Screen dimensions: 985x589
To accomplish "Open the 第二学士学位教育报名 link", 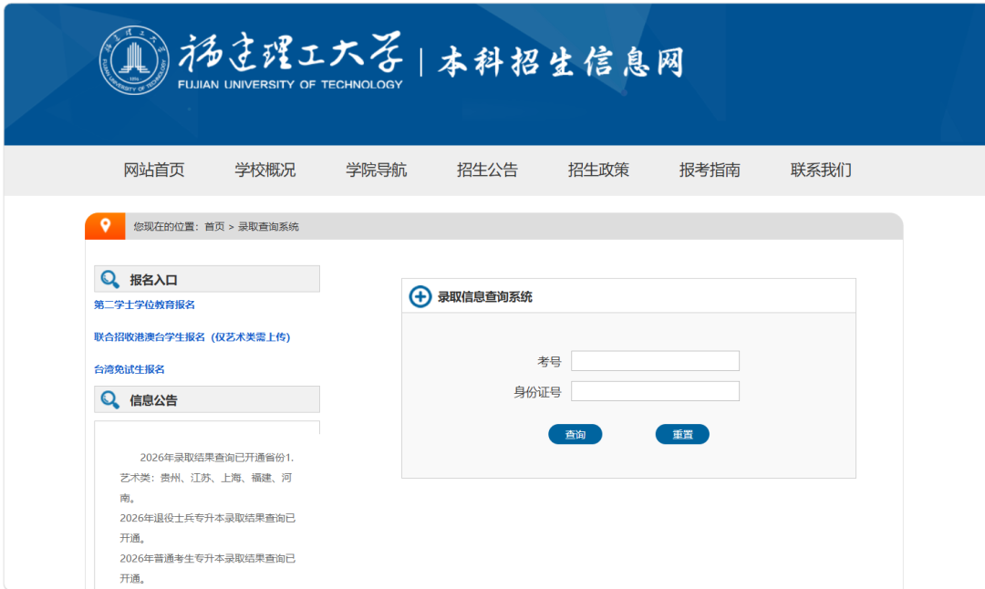I will pyautogui.click(x=144, y=305).
